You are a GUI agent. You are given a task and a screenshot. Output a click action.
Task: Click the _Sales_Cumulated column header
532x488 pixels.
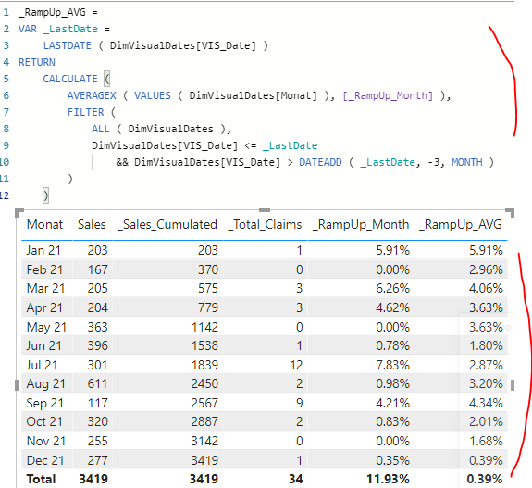[167, 224]
